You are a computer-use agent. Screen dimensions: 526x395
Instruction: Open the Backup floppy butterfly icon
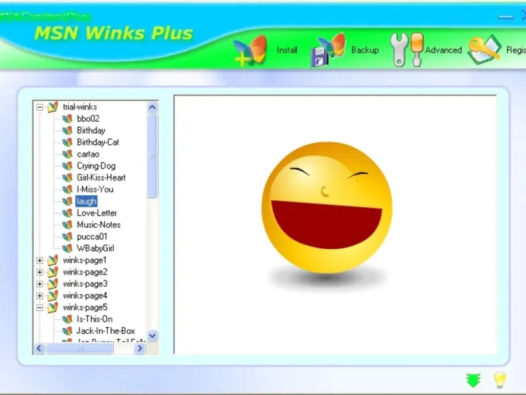click(328, 50)
